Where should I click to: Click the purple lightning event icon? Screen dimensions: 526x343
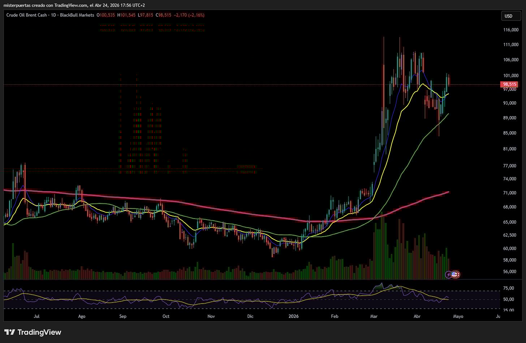pos(448,275)
